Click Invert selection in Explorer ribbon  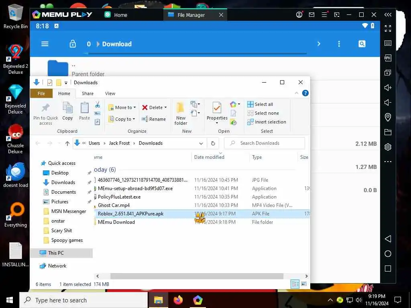point(267,122)
